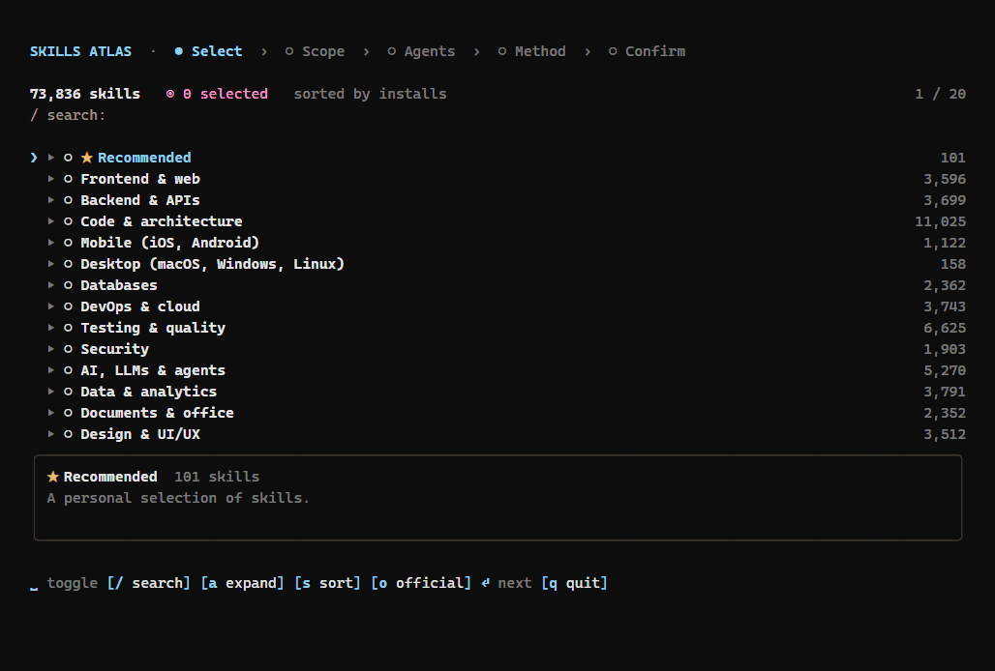Expand the Security triangle

[x=51, y=349]
